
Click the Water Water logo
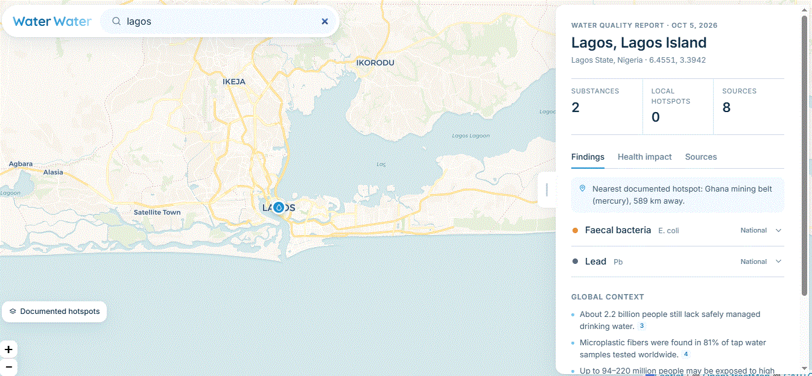pos(52,21)
